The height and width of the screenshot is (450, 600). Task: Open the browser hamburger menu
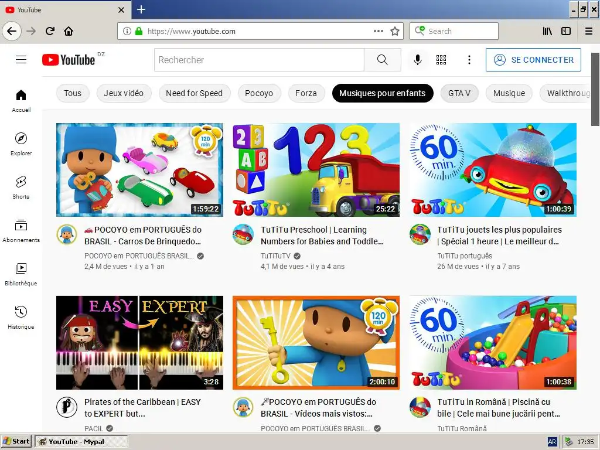[x=589, y=31]
